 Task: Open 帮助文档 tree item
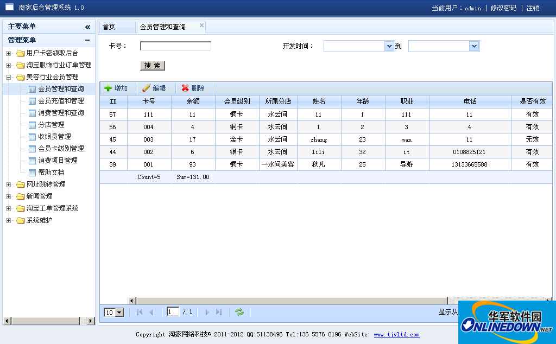52,173
